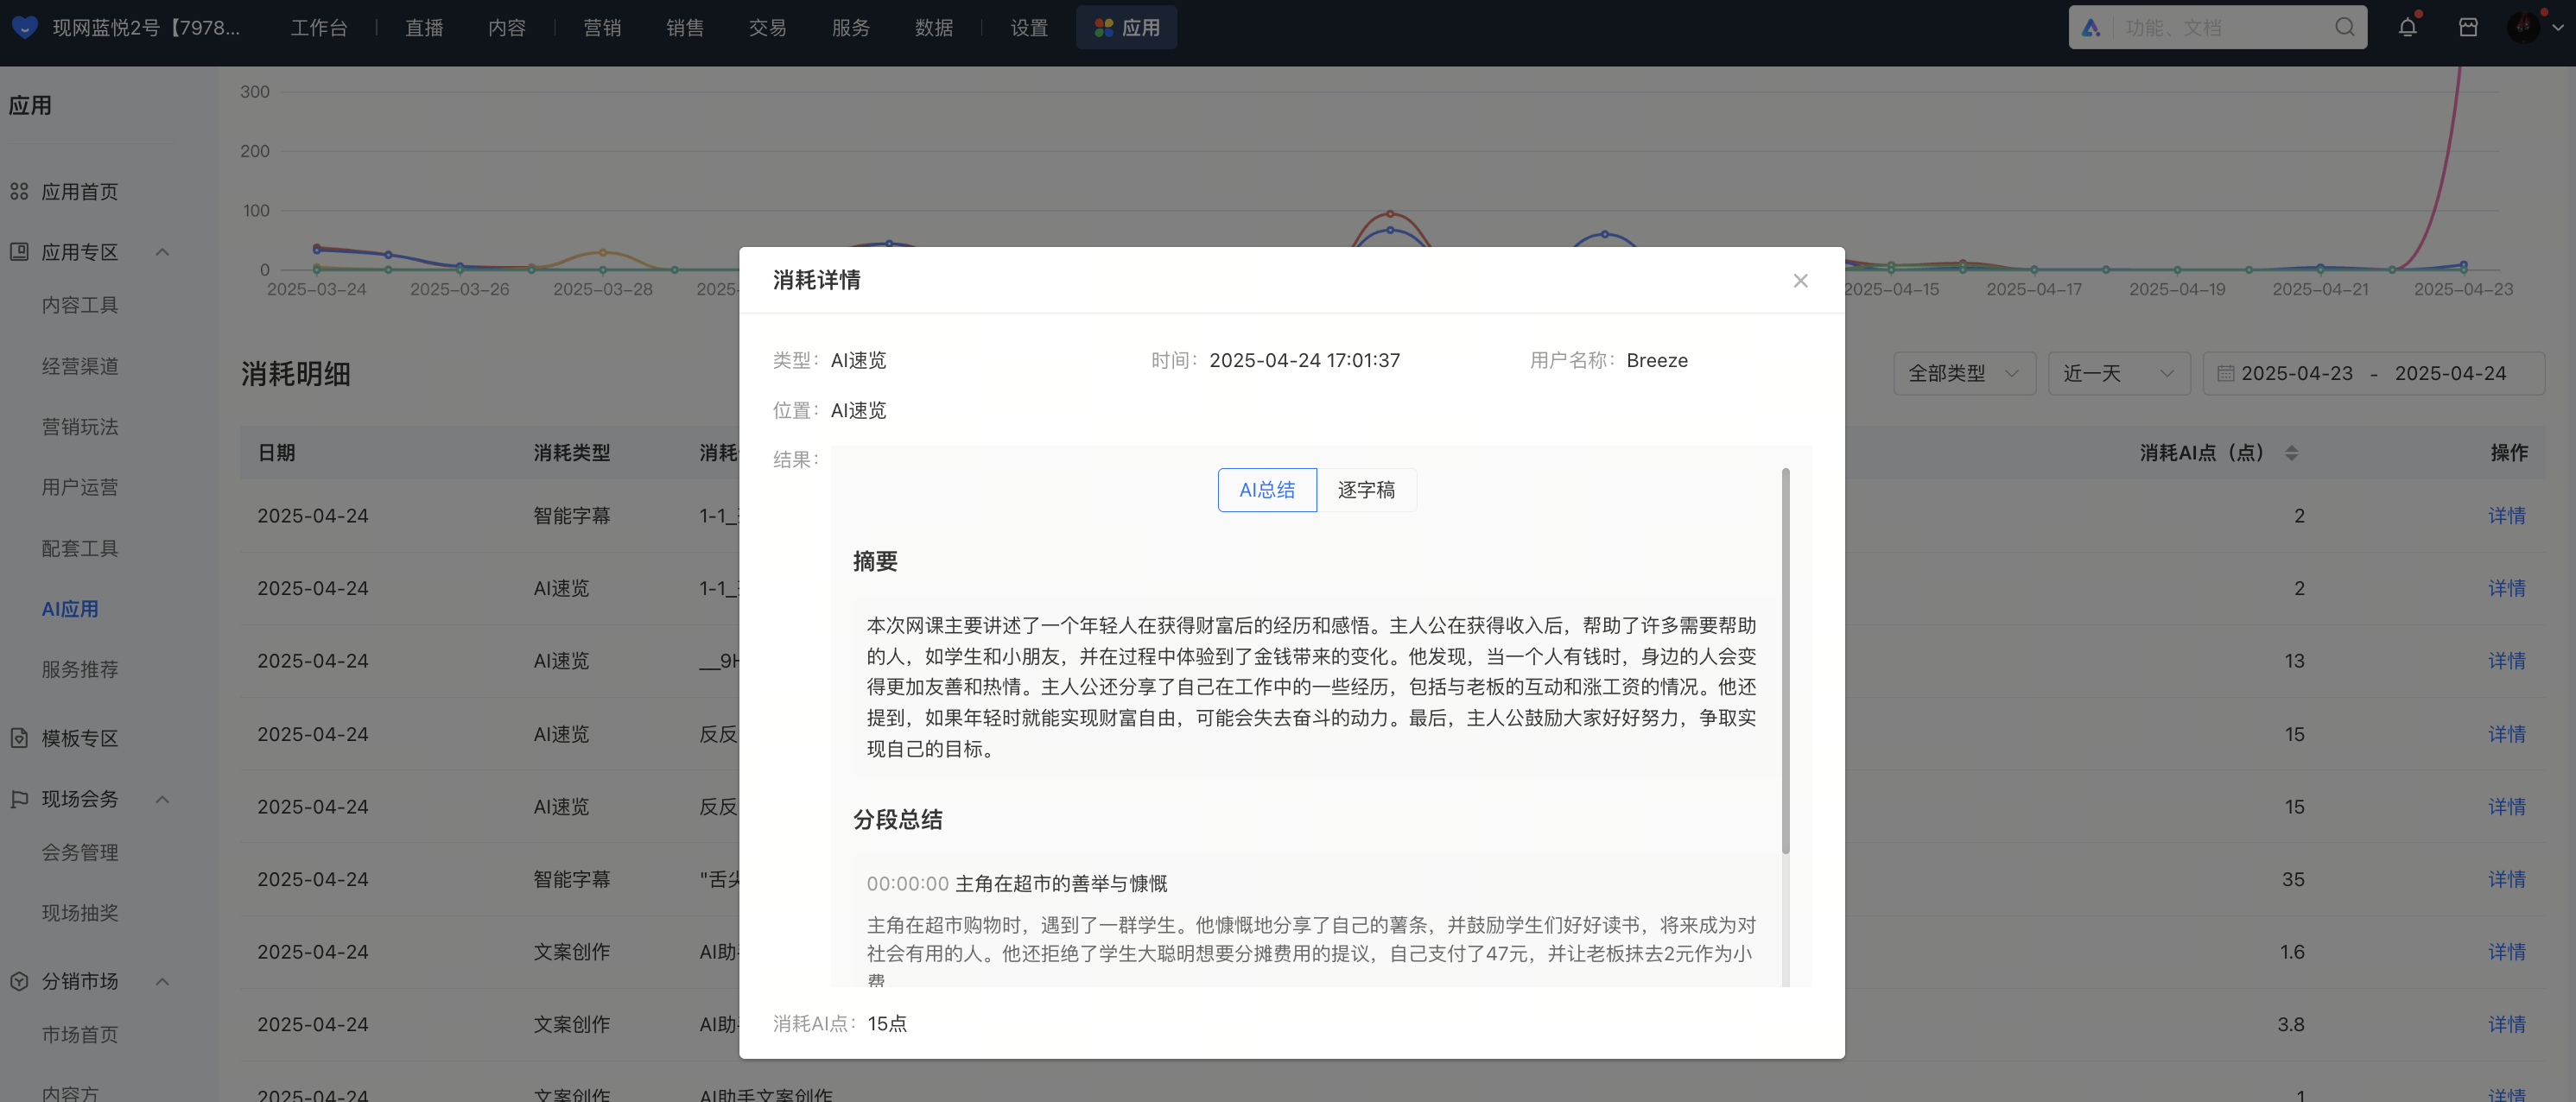Select AI应用 in the sidebar

tap(70, 609)
